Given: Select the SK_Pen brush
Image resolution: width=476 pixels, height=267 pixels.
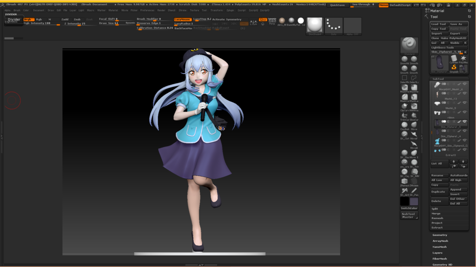Looking at the screenshot, I should coord(414,191).
